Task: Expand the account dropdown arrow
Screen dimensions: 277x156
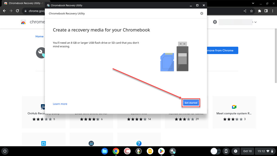Action: point(255,22)
